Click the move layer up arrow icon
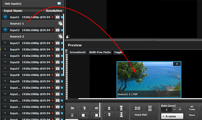 [x=109, y=108]
